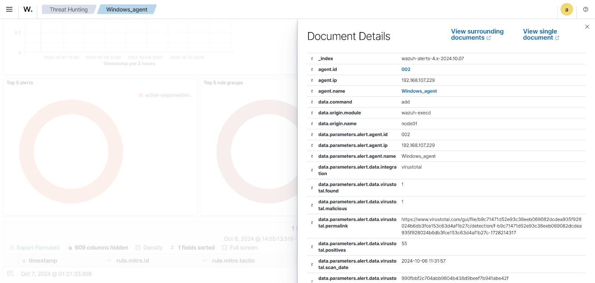The height and width of the screenshot is (283, 595).
Task: Click the Top 5 rule groups title
Action: coord(223,83)
